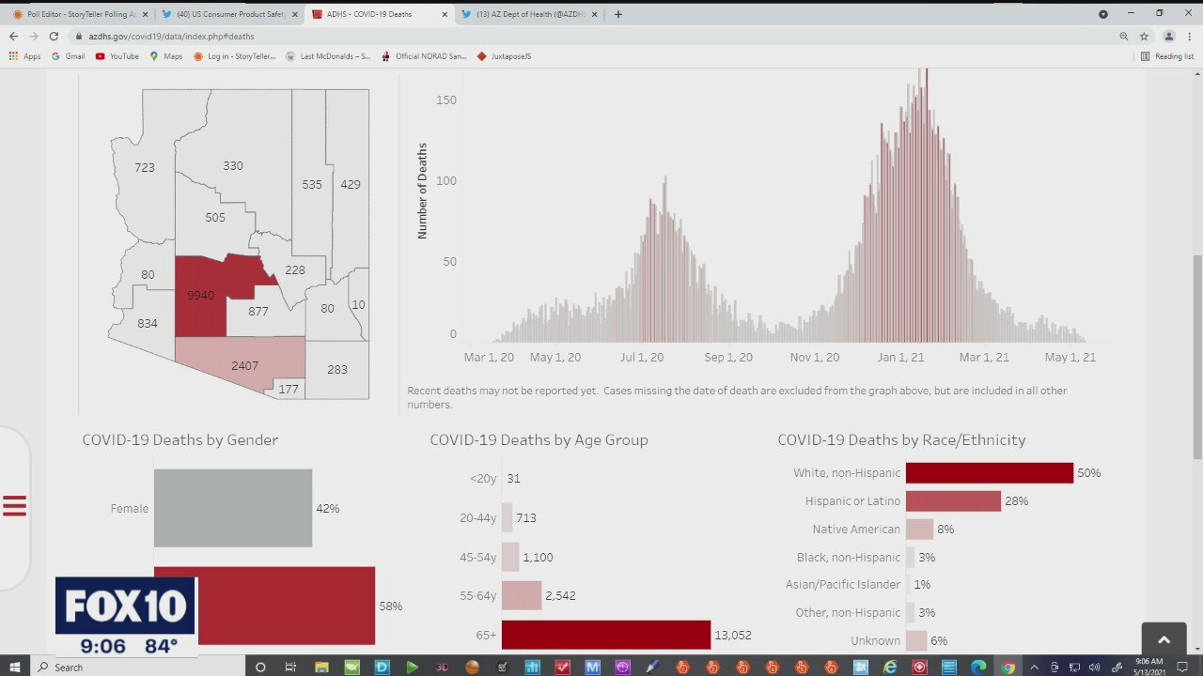Image resolution: width=1203 pixels, height=676 pixels.
Task: Open the Reading list panel
Action: (x=1166, y=56)
